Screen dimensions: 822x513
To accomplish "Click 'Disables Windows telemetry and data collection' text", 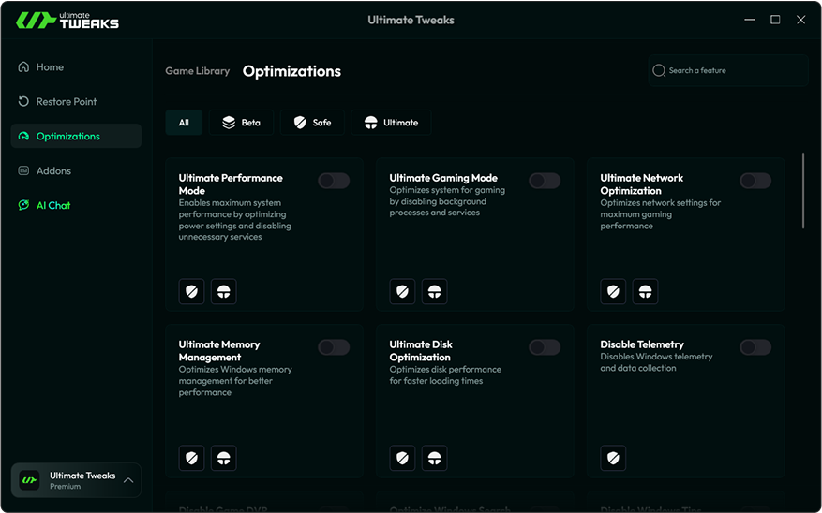I will 656,362.
